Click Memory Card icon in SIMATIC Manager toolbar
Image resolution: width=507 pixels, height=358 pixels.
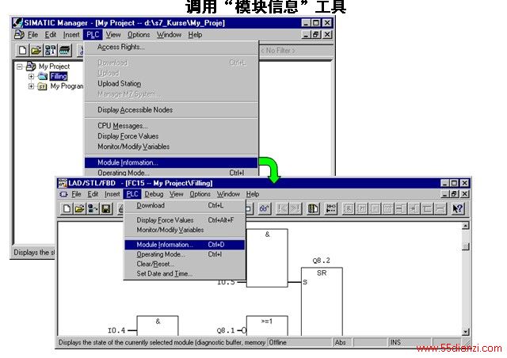click(64, 50)
